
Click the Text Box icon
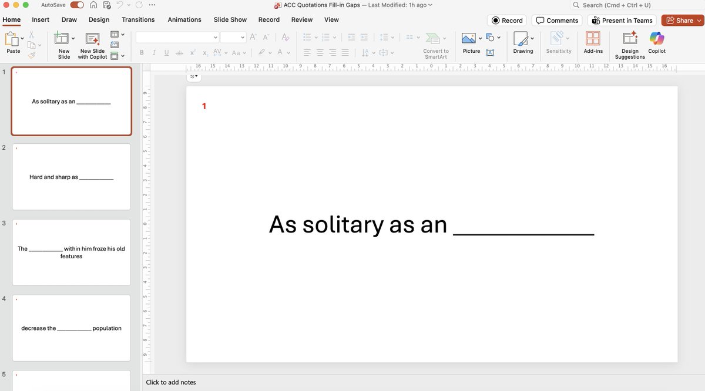(x=490, y=53)
